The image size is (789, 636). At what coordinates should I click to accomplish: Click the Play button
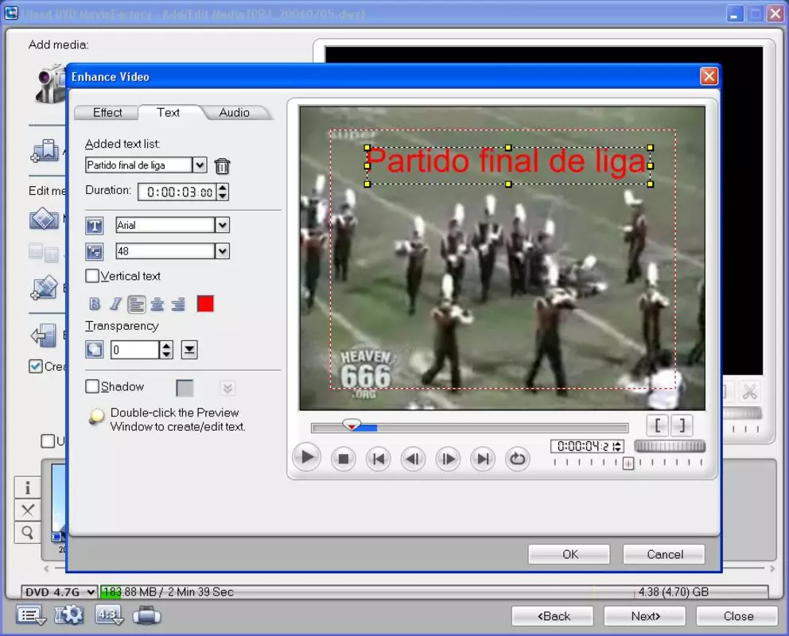(306, 457)
